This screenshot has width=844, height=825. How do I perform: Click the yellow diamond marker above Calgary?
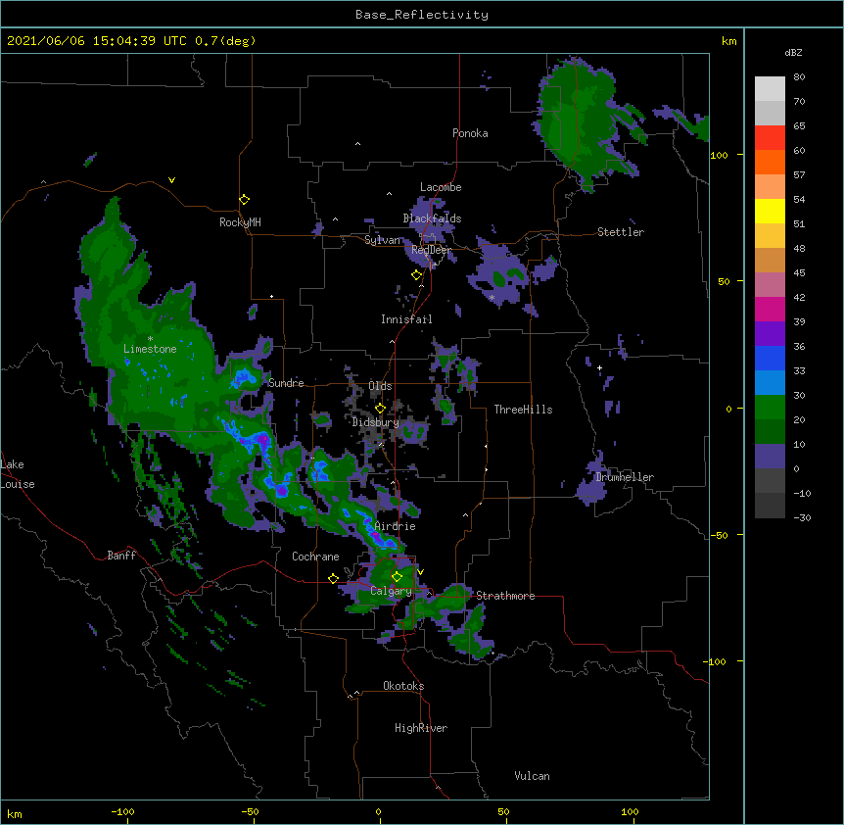click(x=397, y=577)
